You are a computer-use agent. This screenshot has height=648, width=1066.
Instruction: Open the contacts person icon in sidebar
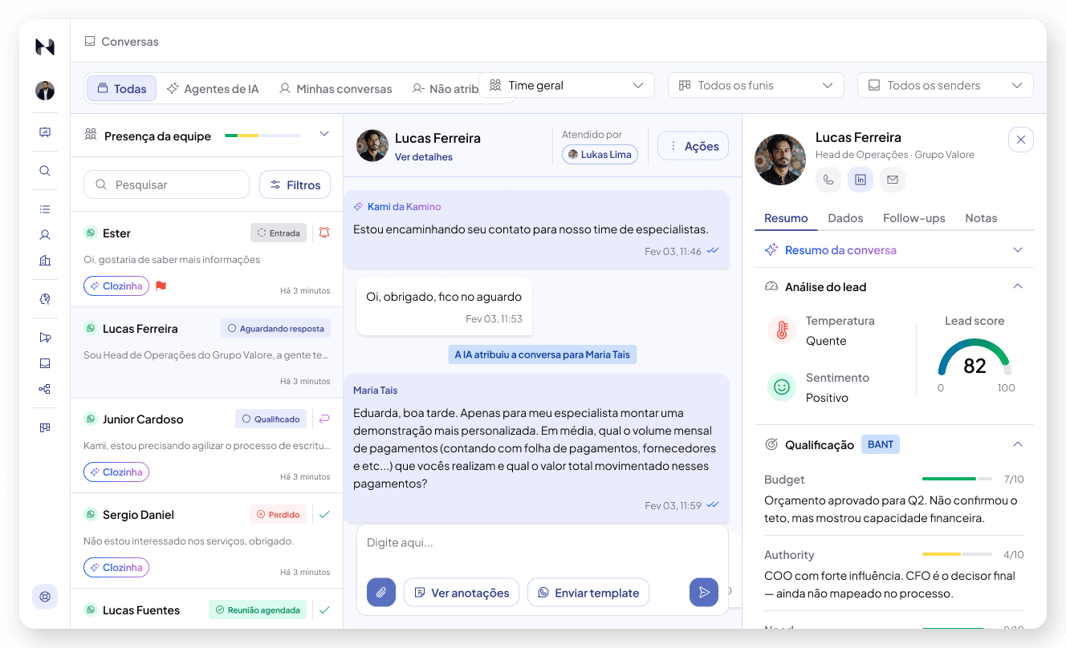tap(45, 235)
